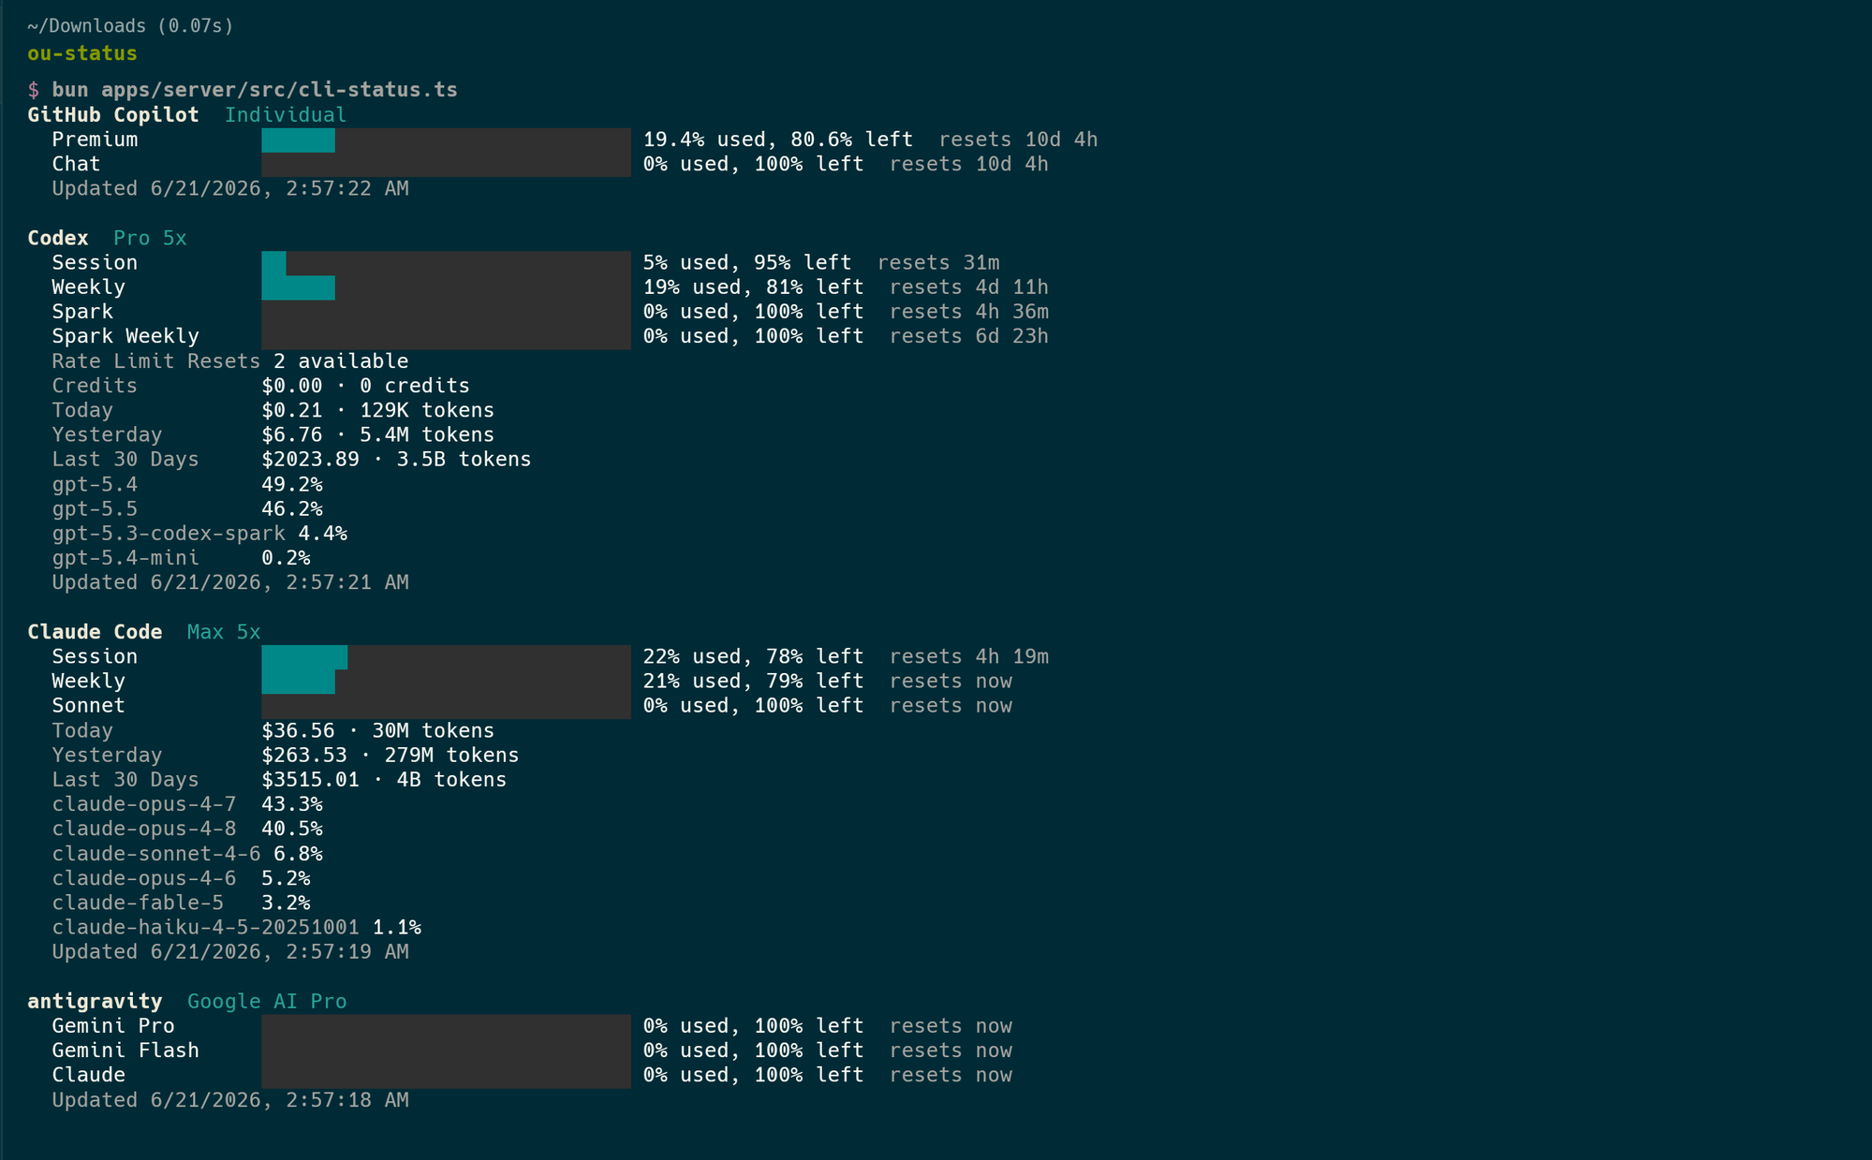Click 'resets 31m' text

pos(938,262)
